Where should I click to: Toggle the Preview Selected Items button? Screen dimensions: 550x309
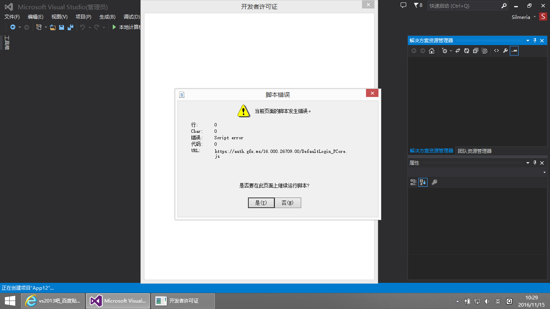tap(514, 51)
